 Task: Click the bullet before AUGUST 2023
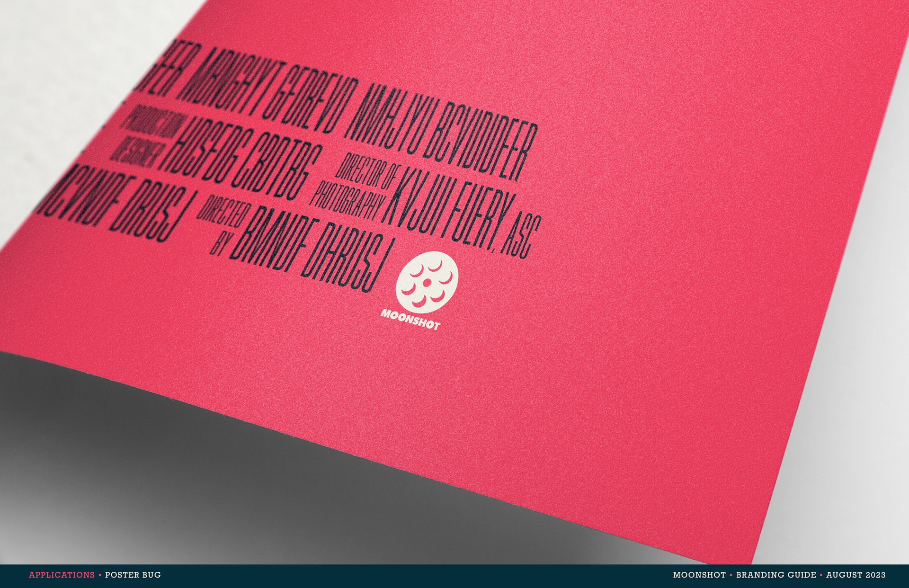(821, 575)
